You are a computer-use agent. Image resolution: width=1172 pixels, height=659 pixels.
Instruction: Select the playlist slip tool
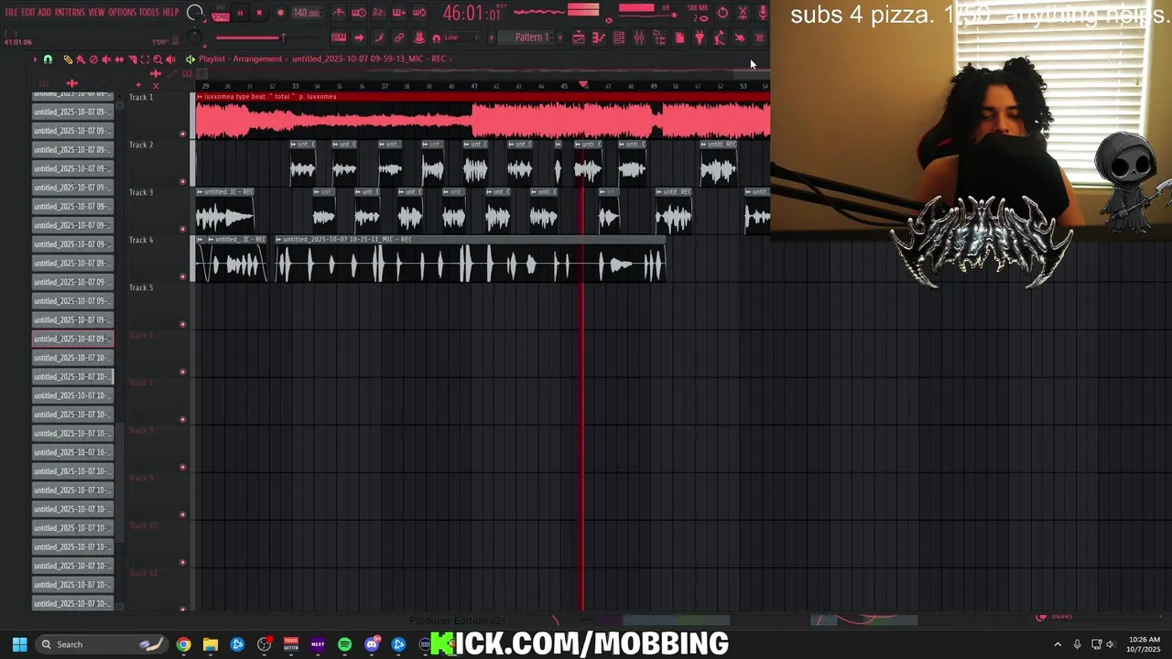(x=119, y=59)
